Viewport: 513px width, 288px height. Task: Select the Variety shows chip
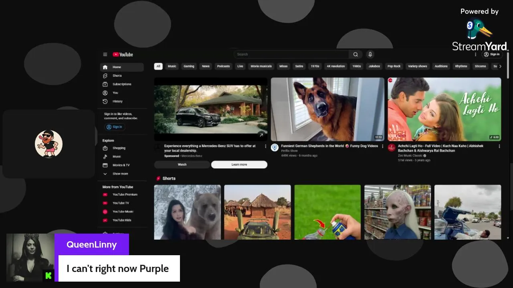(418, 66)
